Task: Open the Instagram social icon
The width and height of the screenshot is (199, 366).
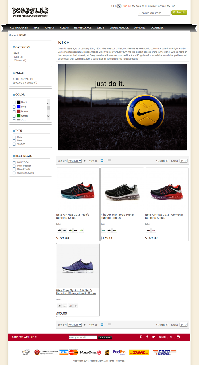Action: coord(178,337)
